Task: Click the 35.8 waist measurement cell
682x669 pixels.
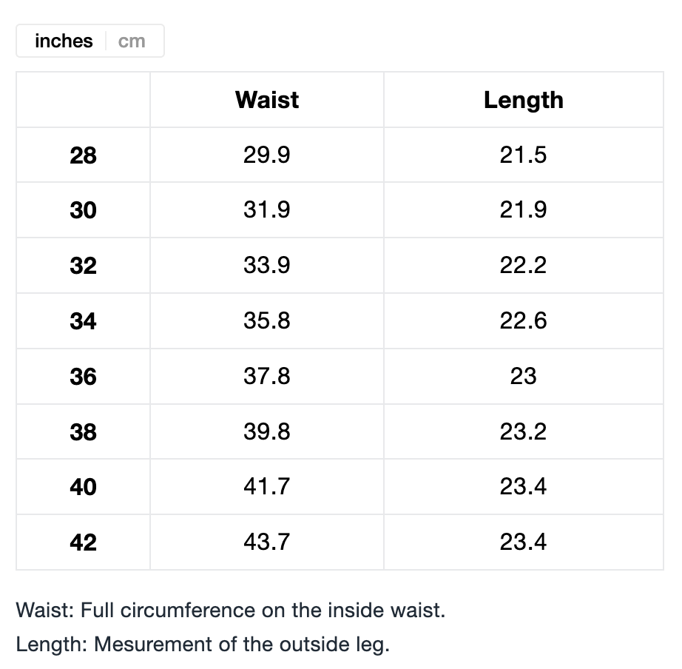Action: [x=267, y=320]
